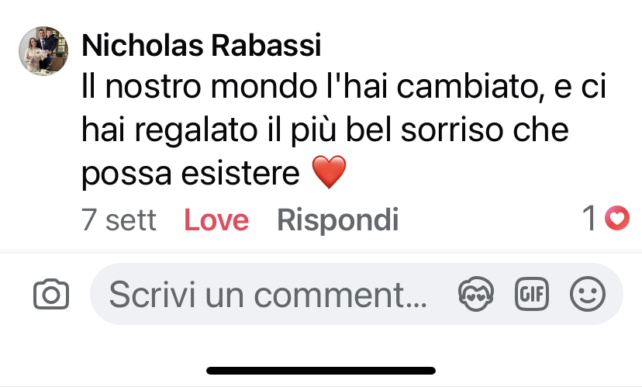This screenshot has height=387, width=642.
Task: Open the GIF picker
Action: [x=531, y=295]
